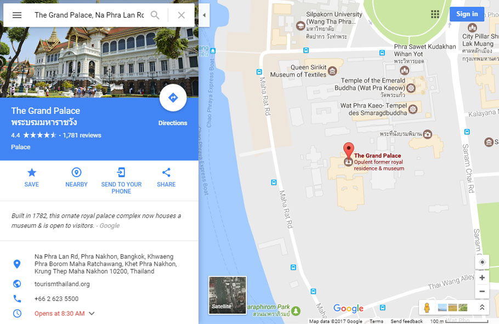Expand the imagery strip chevron
Screen dimensions: 499x324
(x=482, y=308)
